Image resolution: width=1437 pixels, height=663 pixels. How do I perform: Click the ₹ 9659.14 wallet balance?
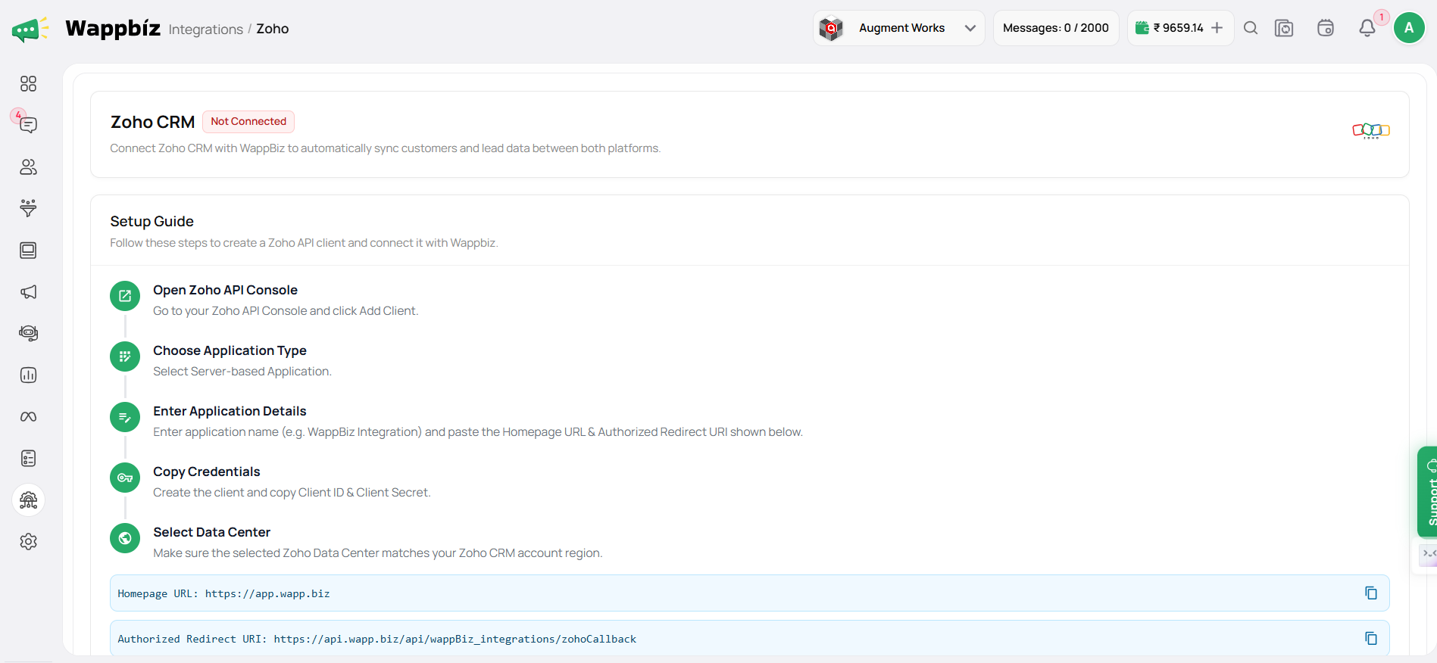coord(1177,28)
